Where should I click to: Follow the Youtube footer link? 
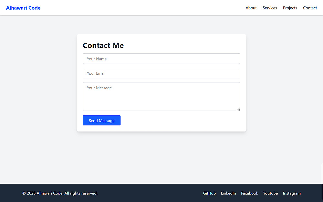(x=270, y=193)
